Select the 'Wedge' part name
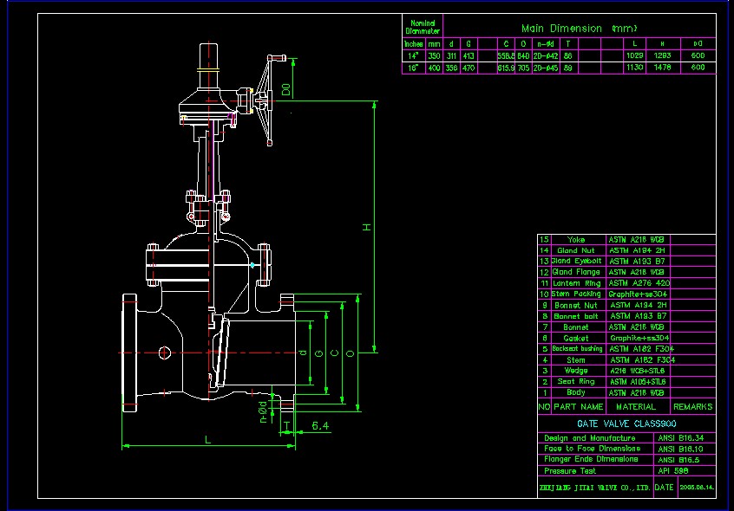The height and width of the screenshot is (511, 734). (x=576, y=371)
